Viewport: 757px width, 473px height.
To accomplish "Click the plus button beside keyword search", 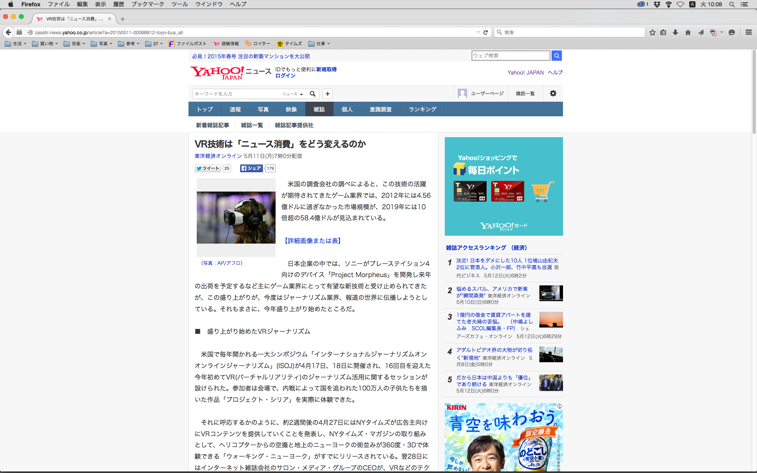I will (327, 94).
